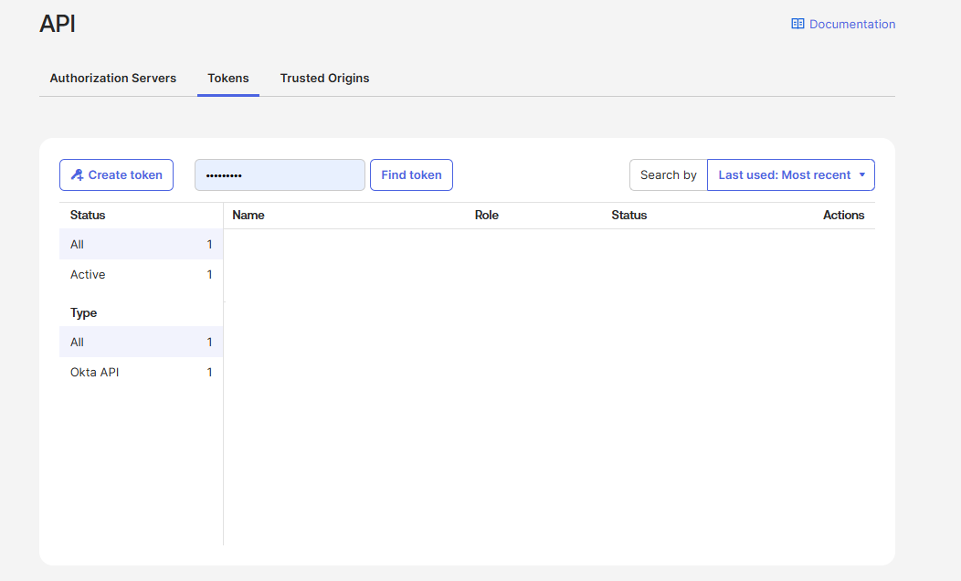This screenshot has height=581, width=961.
Task: Click the Name column header
Action: click(248, 216)
